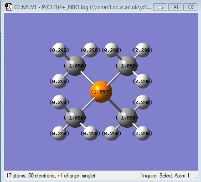
Task: Close the P(CH3)4+_NBO.log view window
Action: (x=190, y=7)
